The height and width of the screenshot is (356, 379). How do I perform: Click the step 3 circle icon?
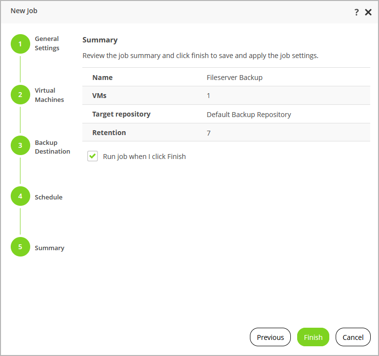coord(20,145)
